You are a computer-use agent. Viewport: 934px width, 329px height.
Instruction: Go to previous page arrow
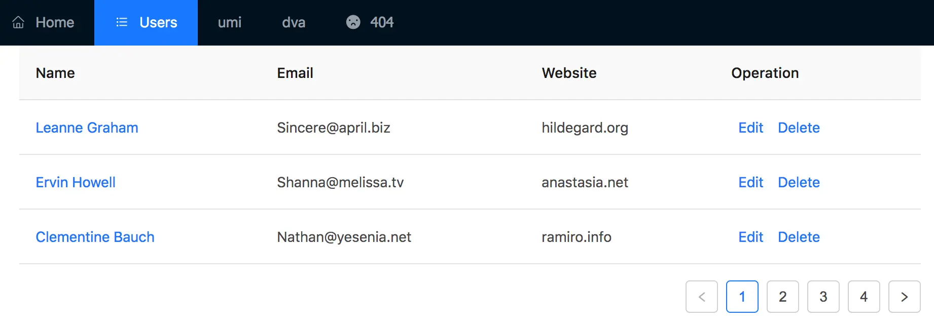[702, 297]
